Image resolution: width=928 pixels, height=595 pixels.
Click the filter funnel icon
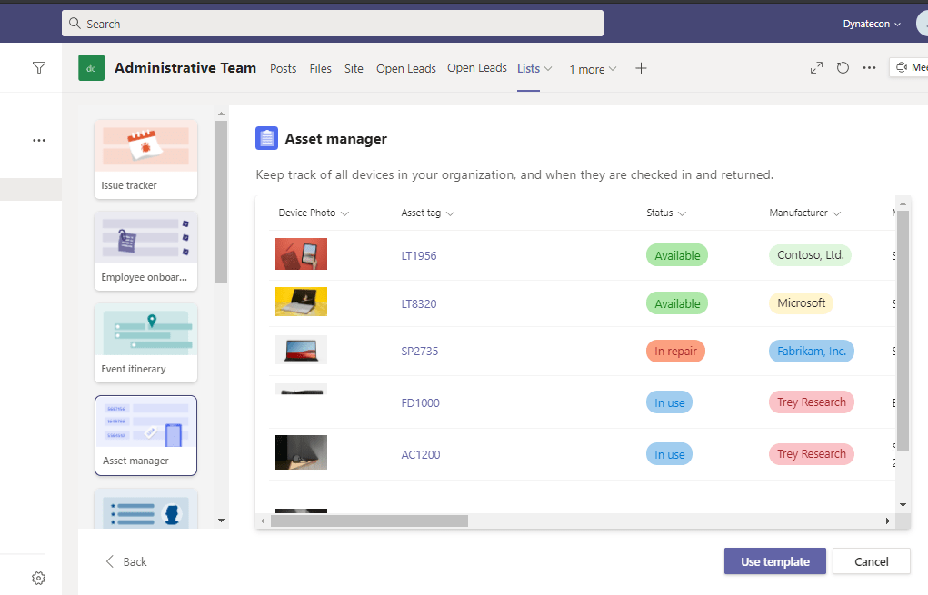[38, 67]
